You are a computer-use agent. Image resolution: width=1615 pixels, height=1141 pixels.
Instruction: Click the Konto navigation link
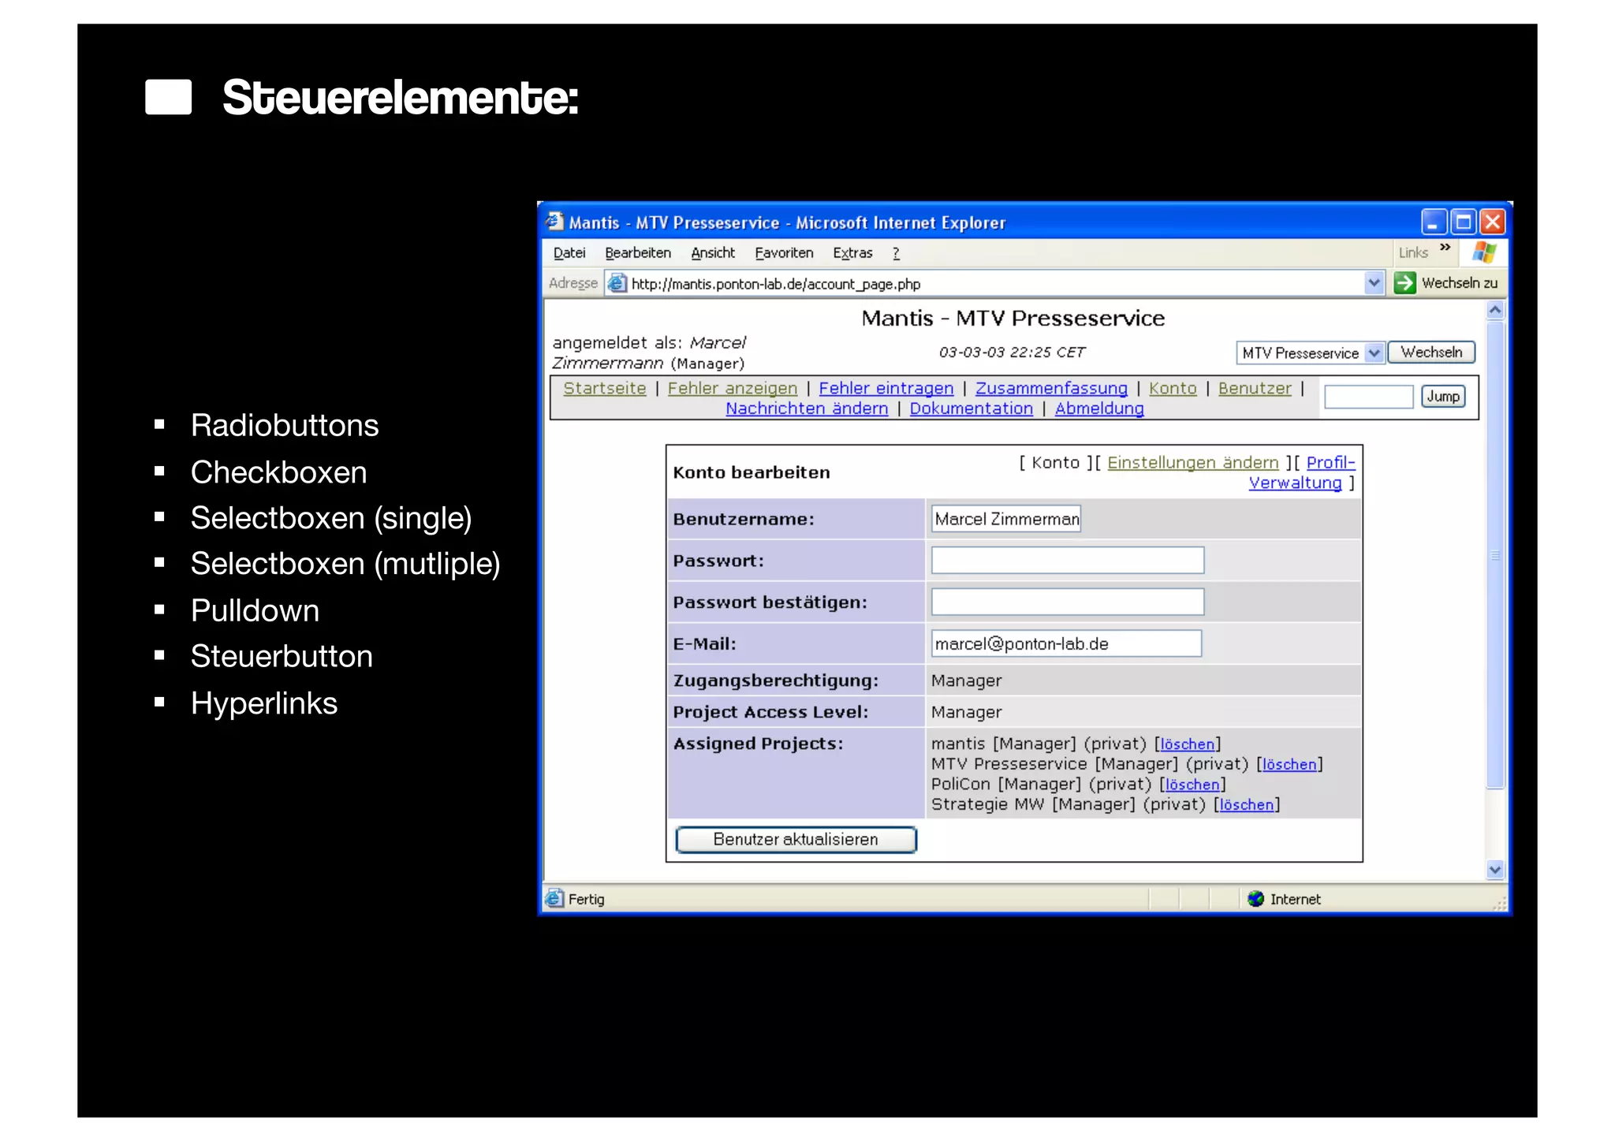1173,388
